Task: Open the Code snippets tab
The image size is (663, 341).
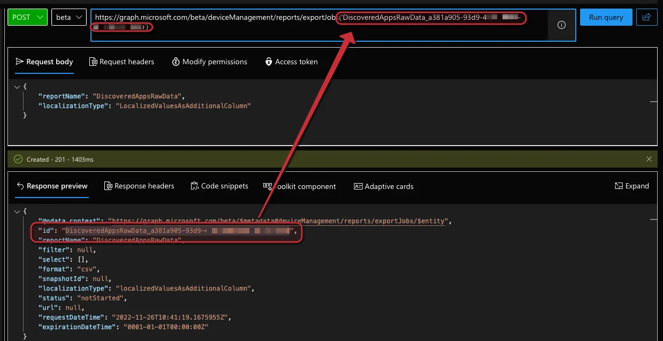Action: (219, 186)
